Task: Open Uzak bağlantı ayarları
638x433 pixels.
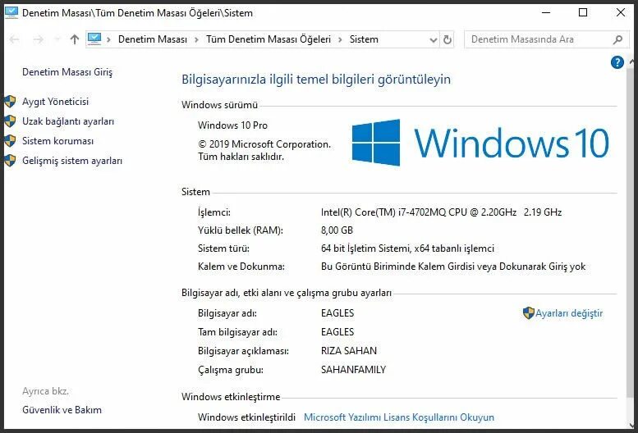Action: click(x=68, y=121)
